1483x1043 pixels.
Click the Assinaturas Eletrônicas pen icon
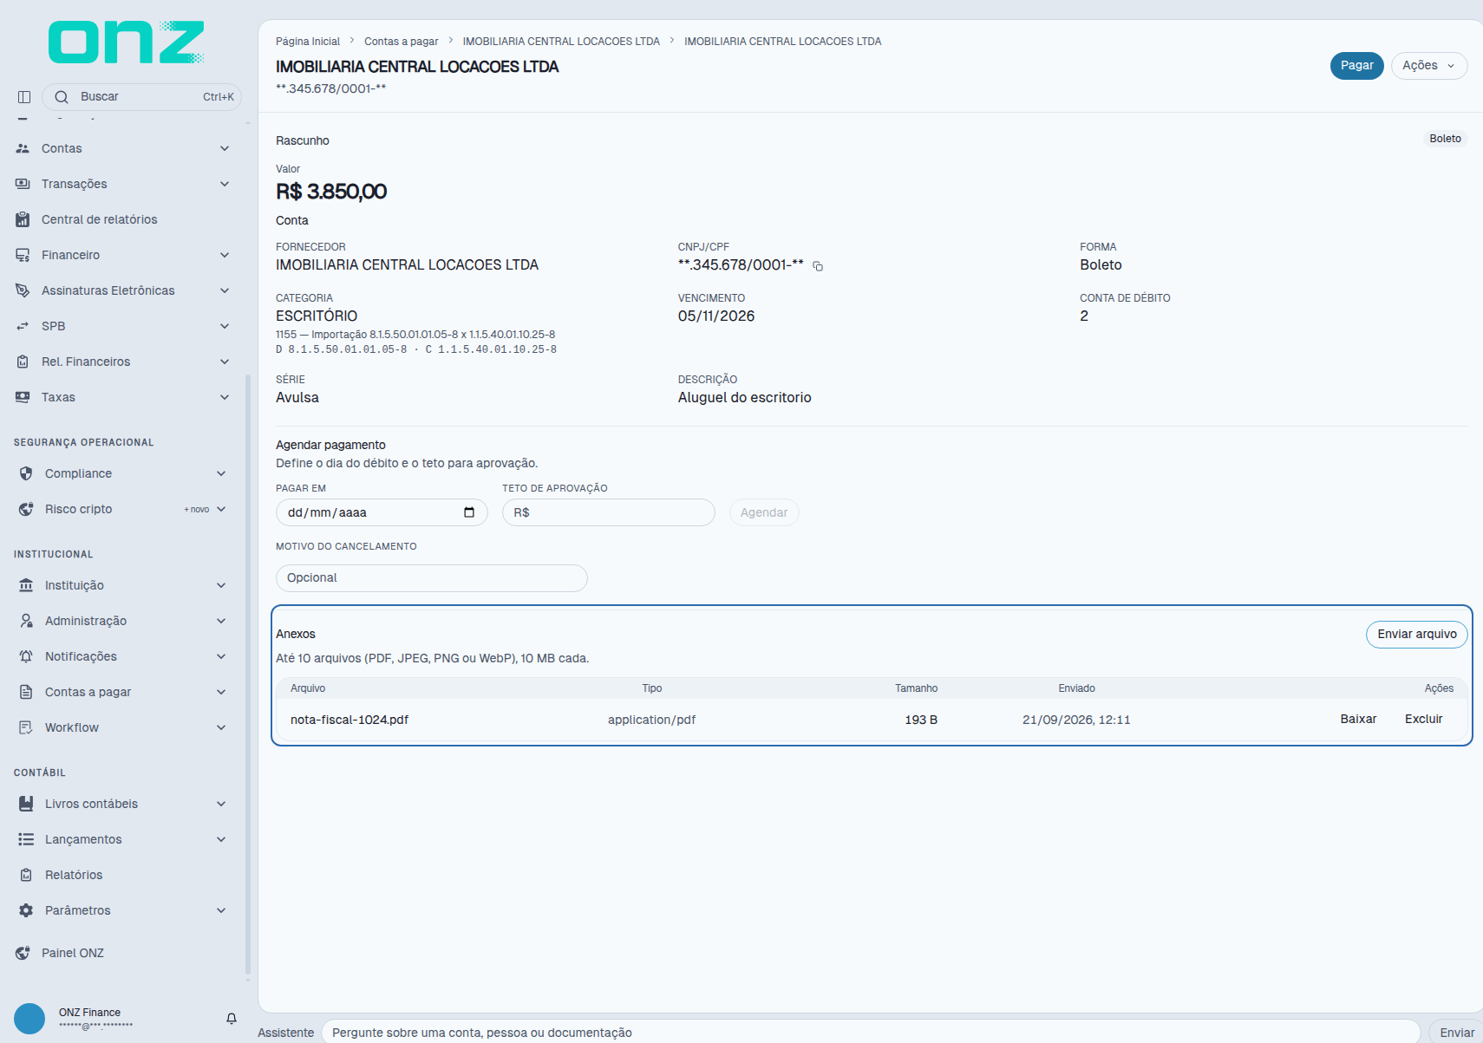pos(23,290)
